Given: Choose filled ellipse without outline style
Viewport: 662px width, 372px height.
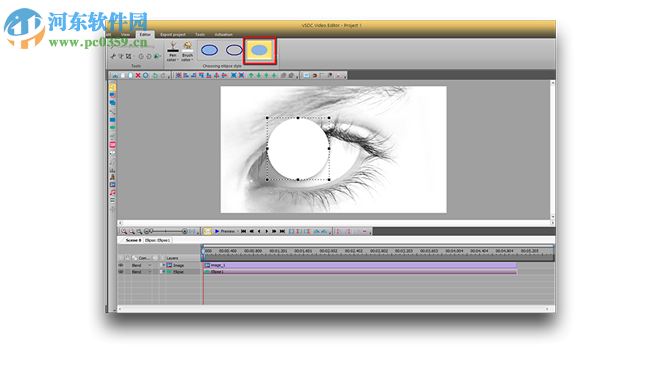Looking at the screenshot, I should [259, 50].
